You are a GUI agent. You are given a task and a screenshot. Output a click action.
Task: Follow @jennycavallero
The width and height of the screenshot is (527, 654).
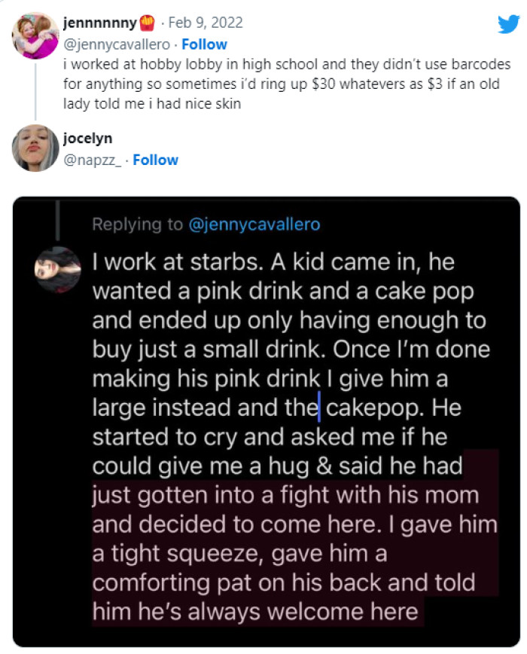[204, 44]
